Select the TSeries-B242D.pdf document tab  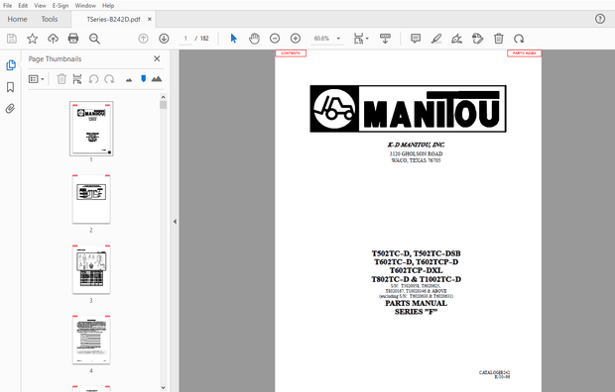113,19
